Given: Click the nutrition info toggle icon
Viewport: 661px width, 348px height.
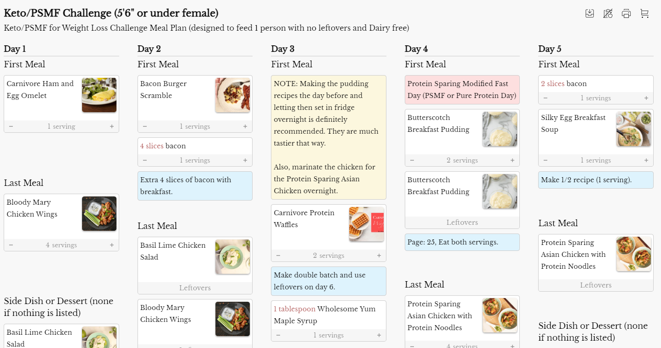Looking at the screenshot, I should point(608,14).
